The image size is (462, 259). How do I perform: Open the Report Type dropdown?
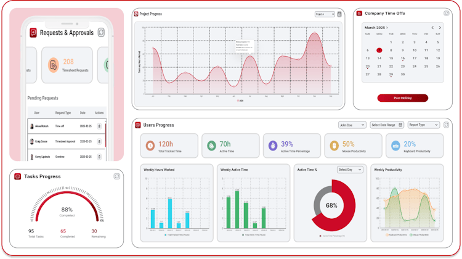pyautogui.click(x=424, y=125)
